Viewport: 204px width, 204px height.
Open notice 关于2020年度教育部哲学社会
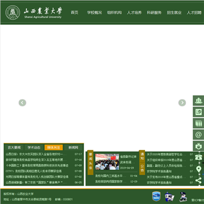point(167,154)
